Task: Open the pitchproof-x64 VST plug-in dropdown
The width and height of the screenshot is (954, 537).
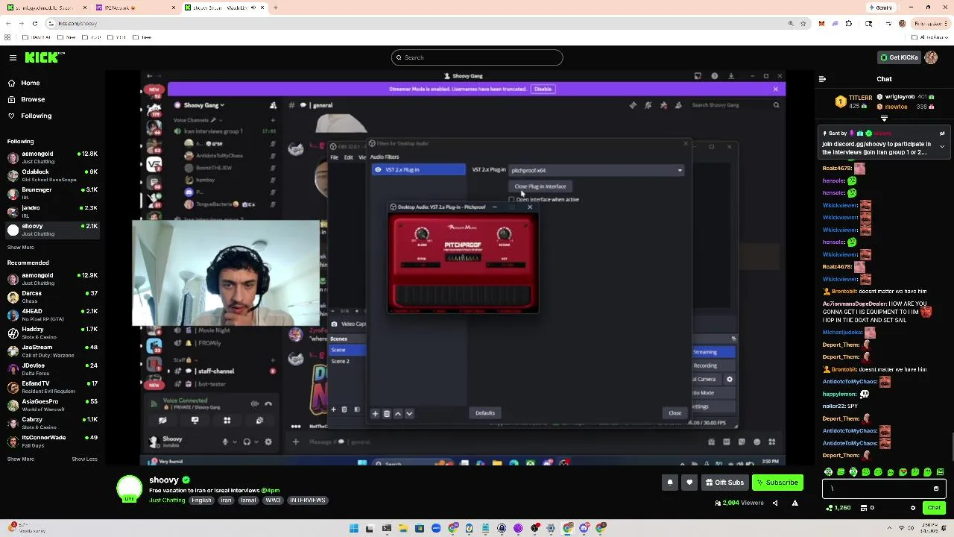Action: (x=596, y=170)
